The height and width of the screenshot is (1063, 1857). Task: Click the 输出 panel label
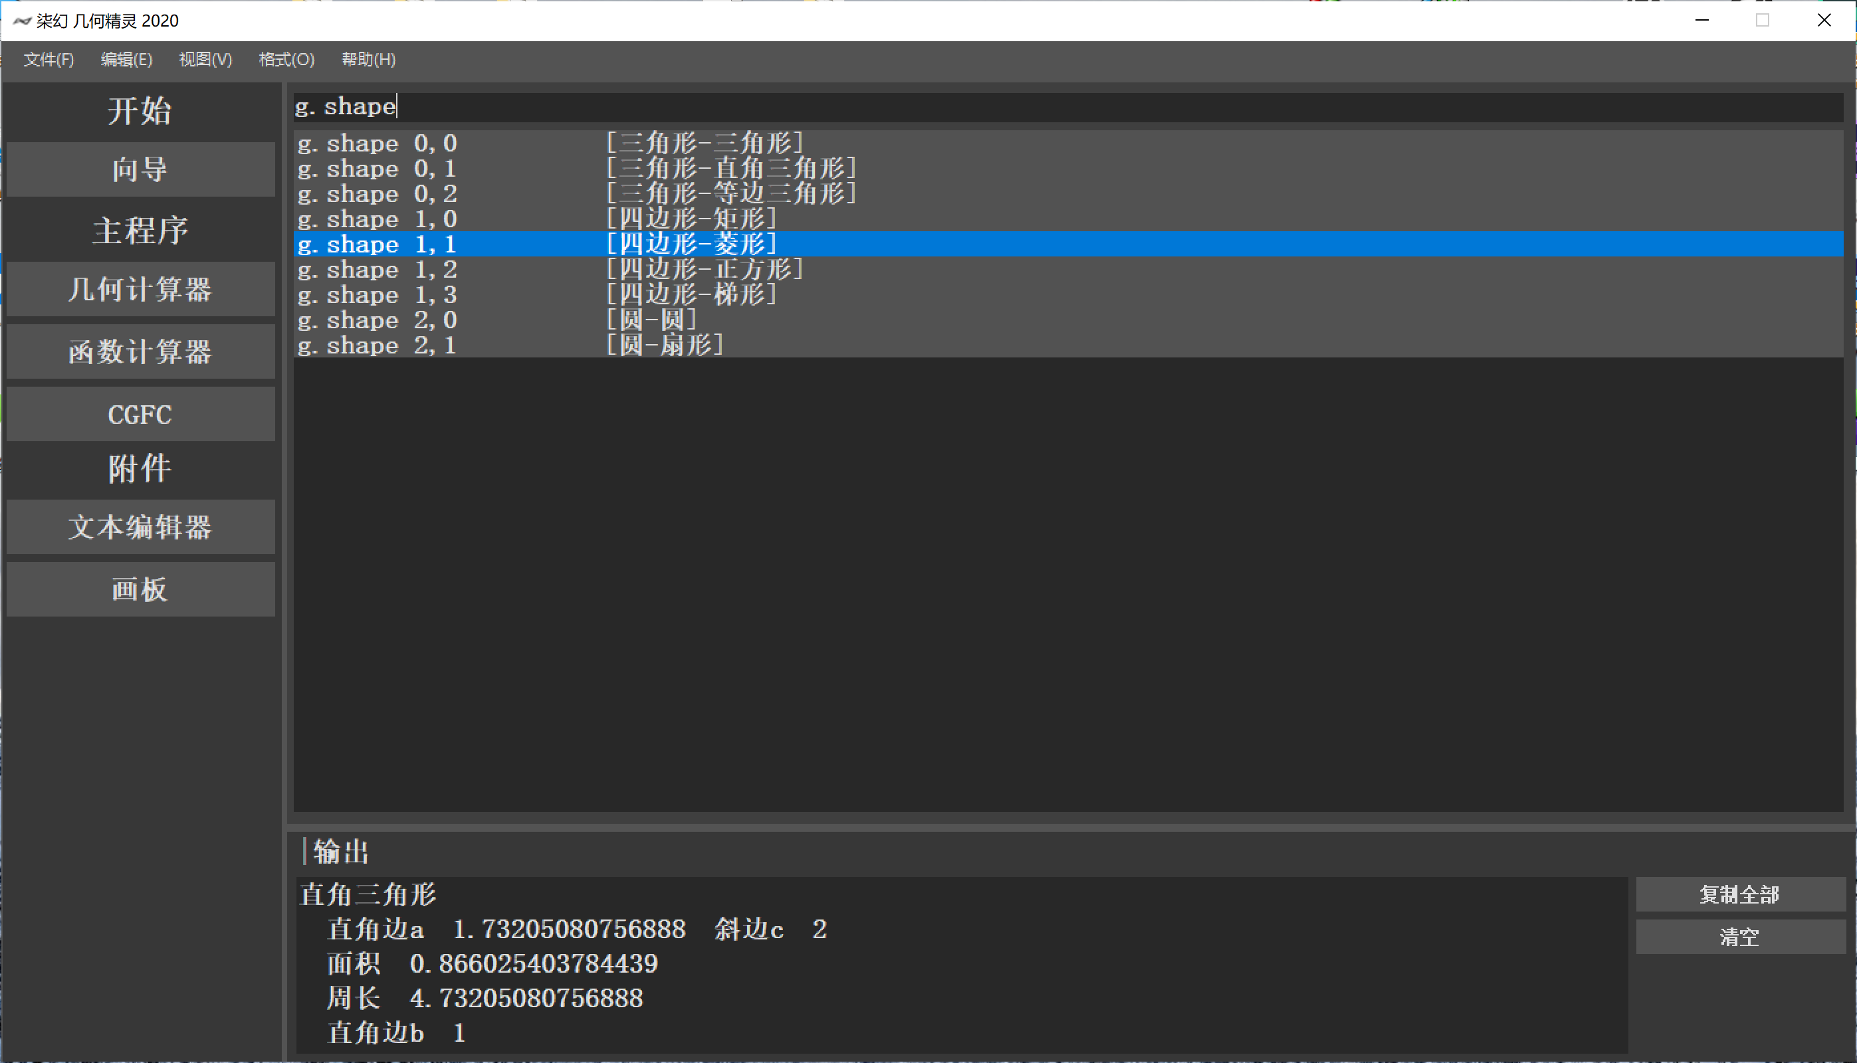341,851
